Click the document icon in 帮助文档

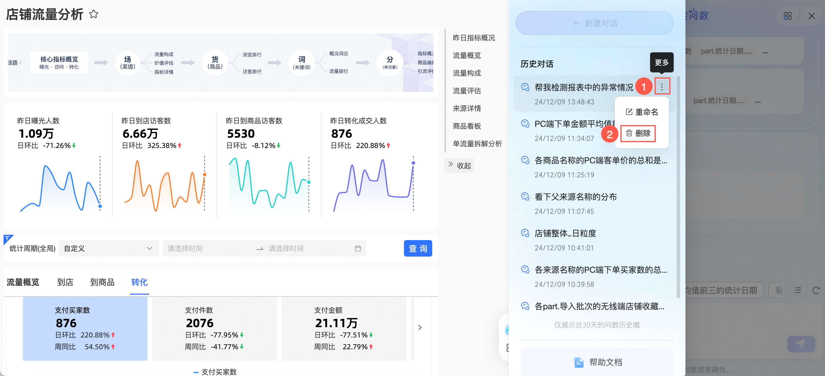click(578, 362)
